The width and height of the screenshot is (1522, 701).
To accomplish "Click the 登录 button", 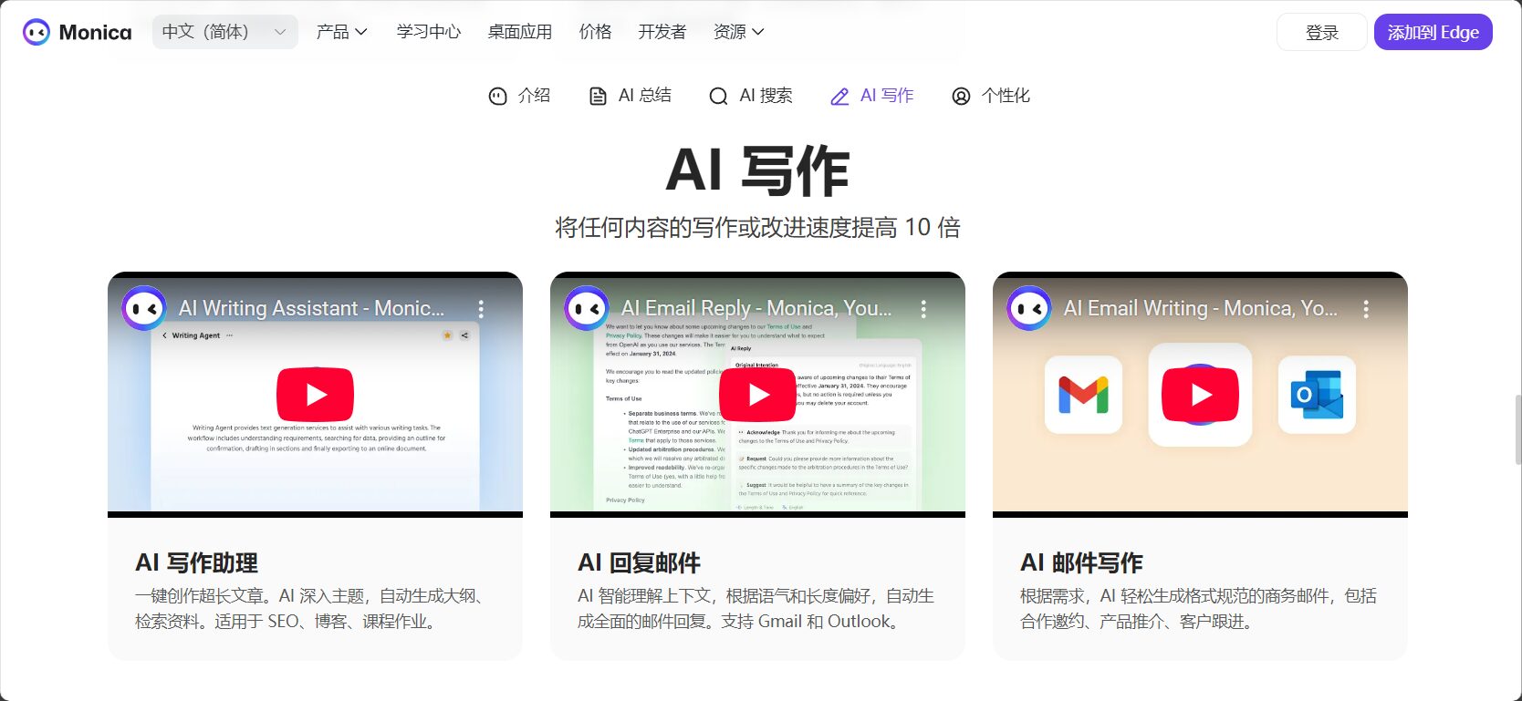I will coord(1321,32).
